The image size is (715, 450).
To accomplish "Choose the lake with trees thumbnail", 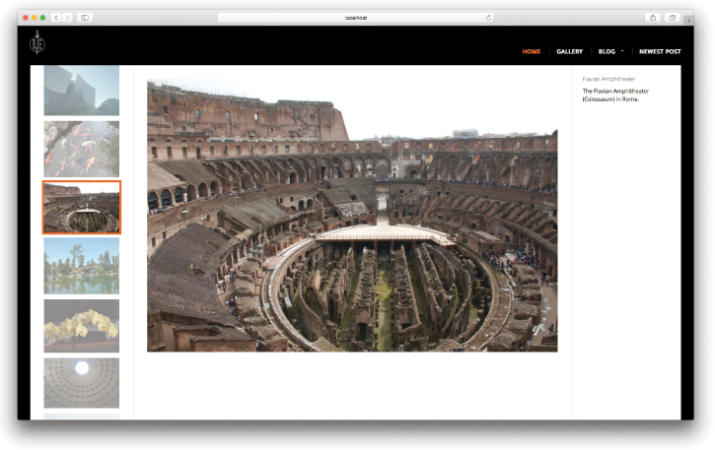I will coord(81,265).
